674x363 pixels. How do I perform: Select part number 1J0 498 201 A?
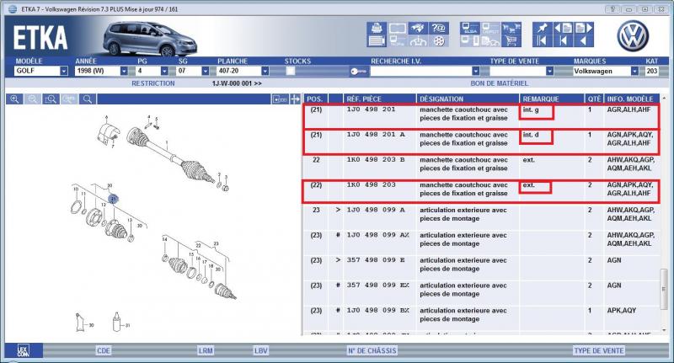(x=376, y=135)
